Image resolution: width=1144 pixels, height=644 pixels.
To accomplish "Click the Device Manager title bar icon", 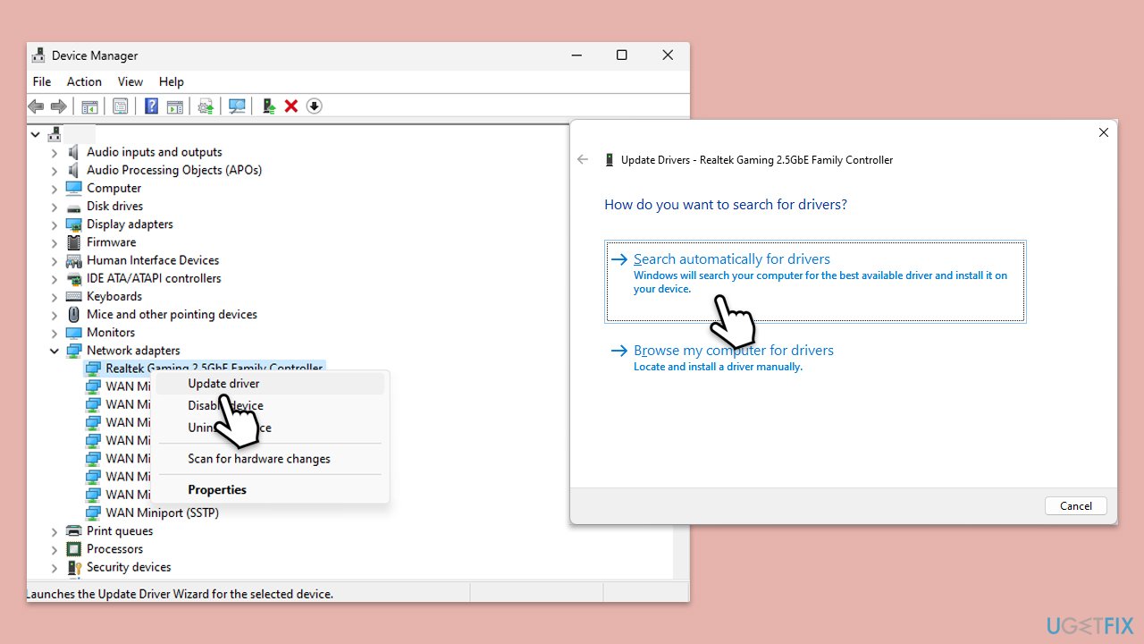I will [x=38, y=55].
